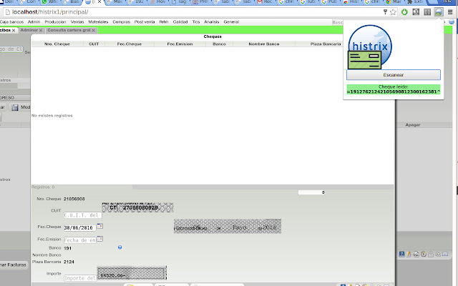Screen dimensions: 458x286
Task: Click the users icon in right toolbar
Action: [x=438, y=255]
